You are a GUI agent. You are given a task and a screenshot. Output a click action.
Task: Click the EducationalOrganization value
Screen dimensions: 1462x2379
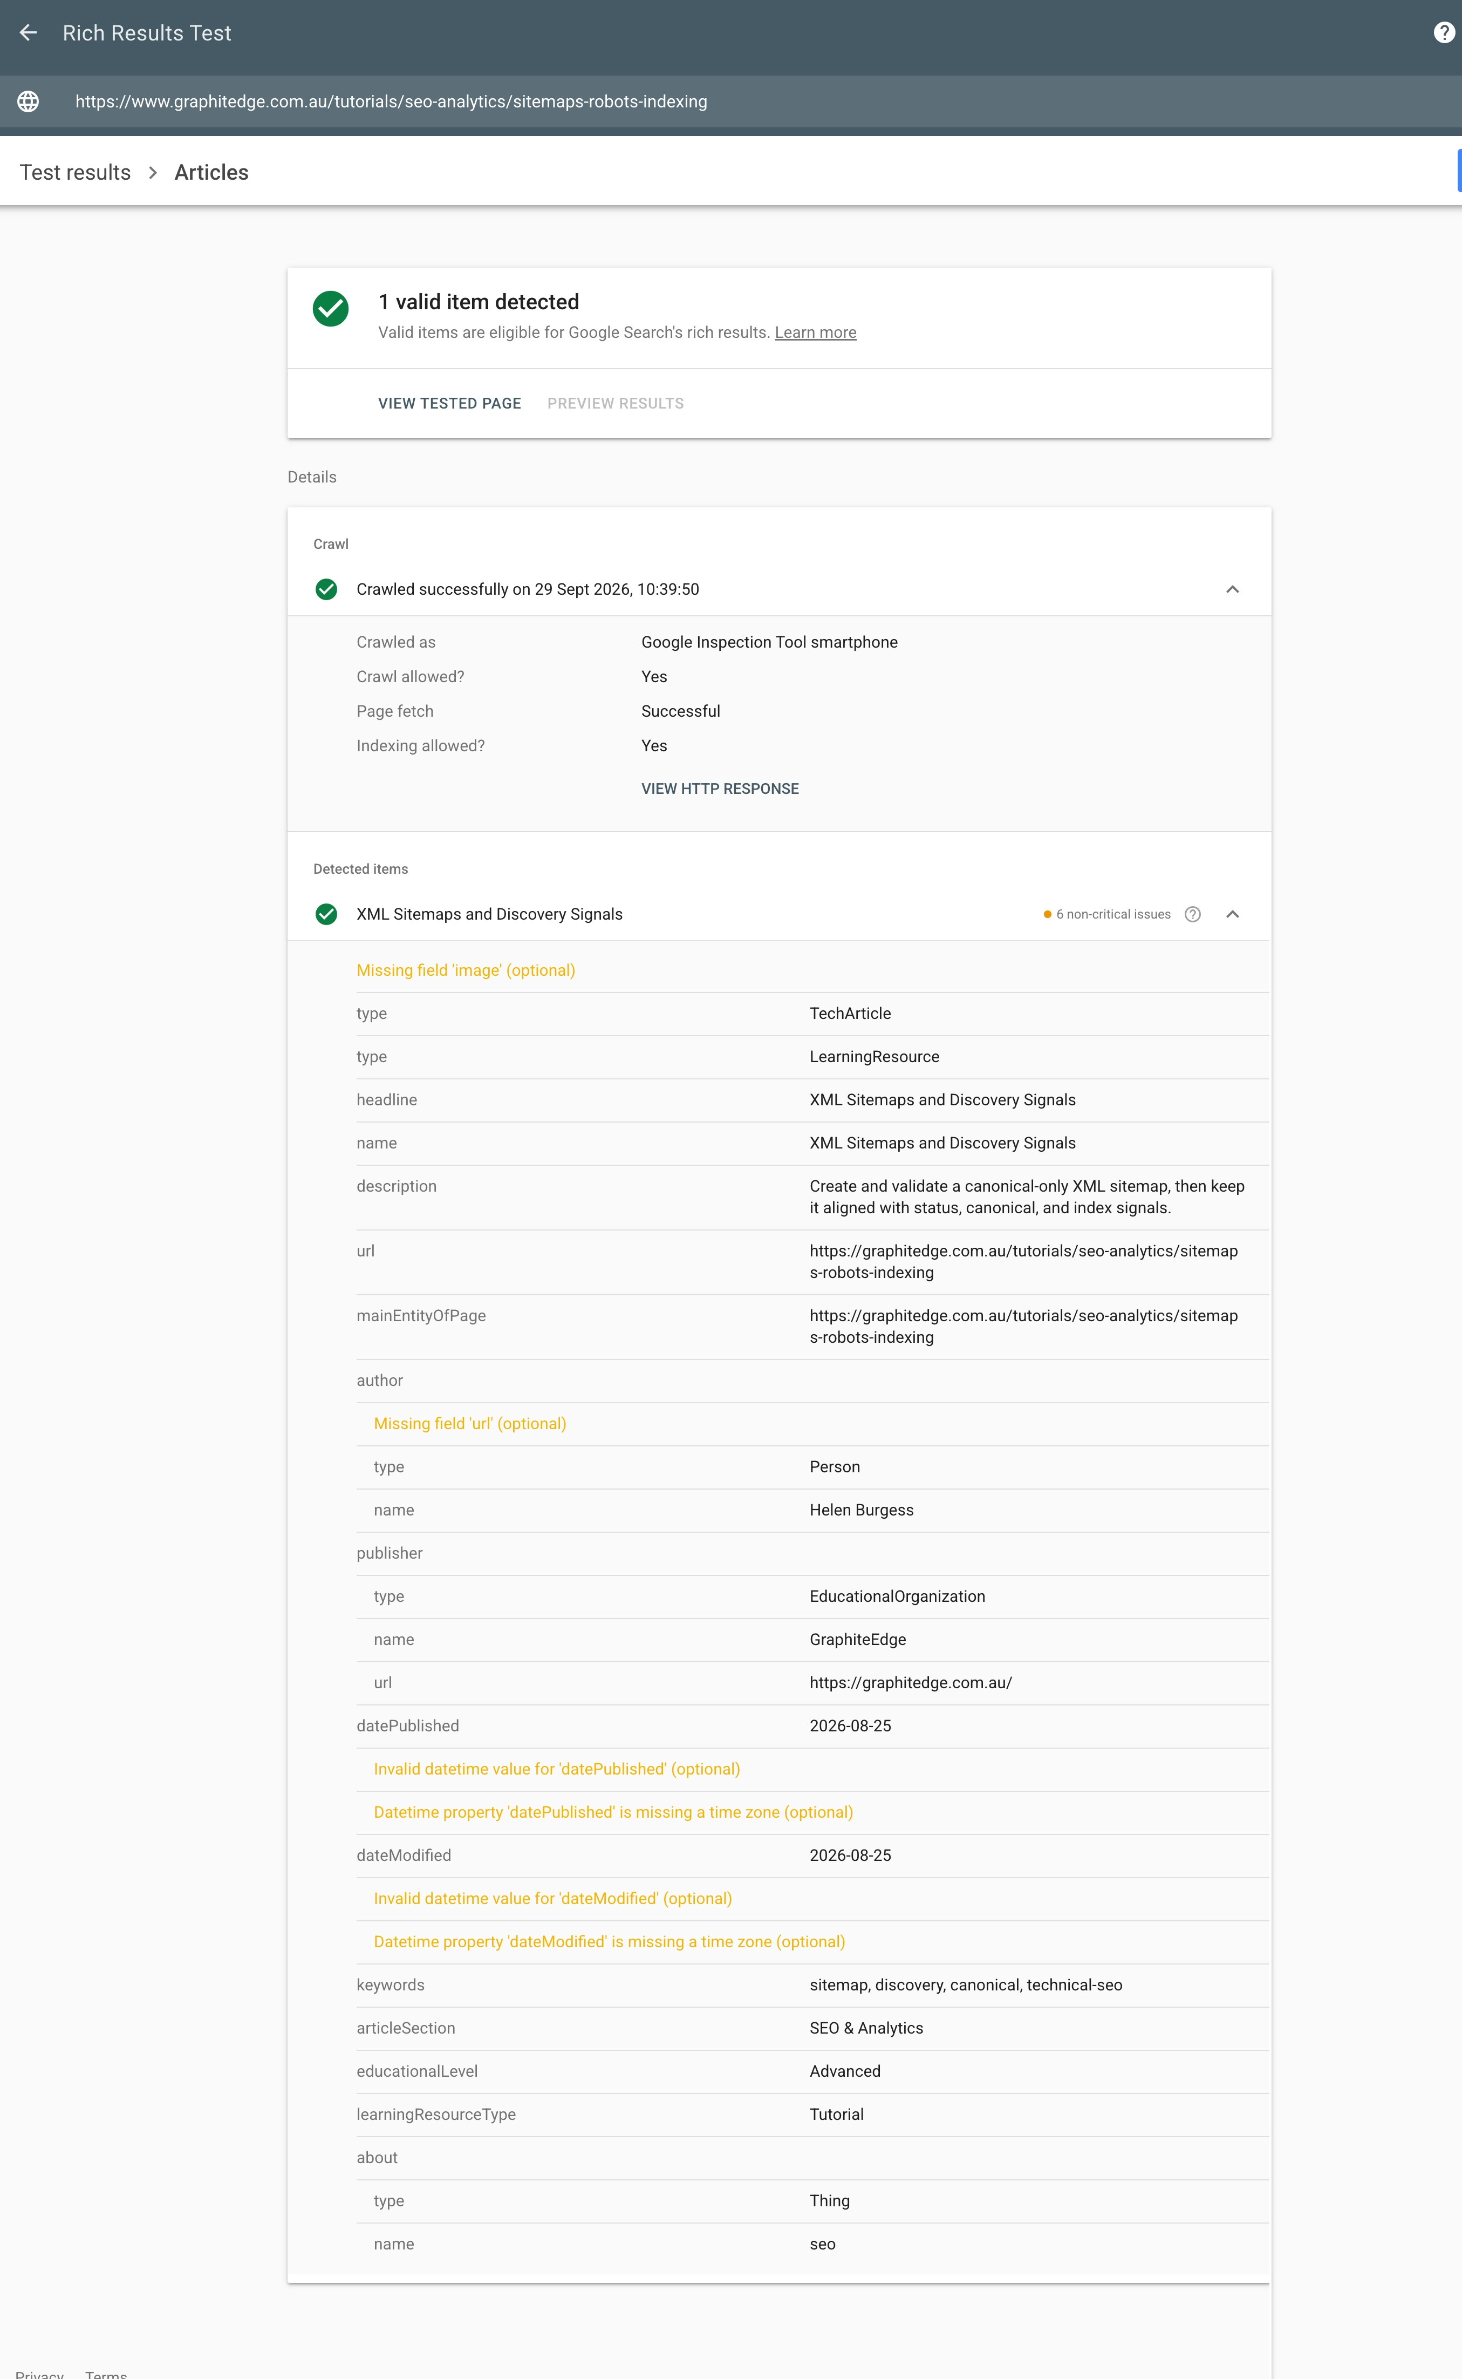point(897,1596)
